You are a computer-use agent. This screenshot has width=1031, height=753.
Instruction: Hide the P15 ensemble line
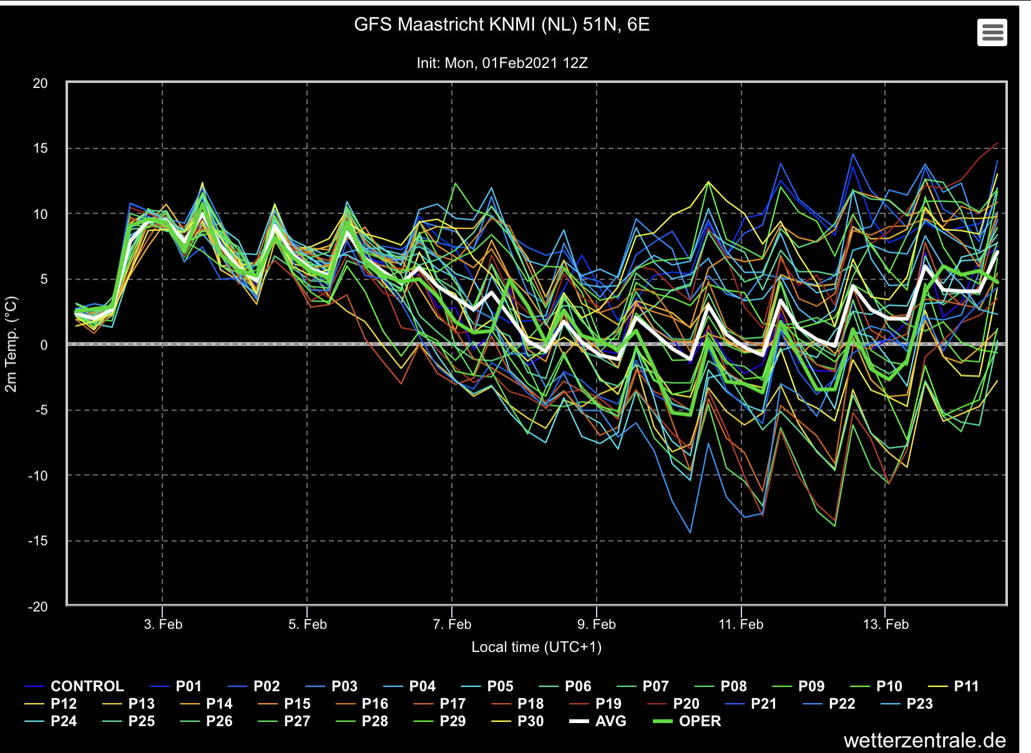284,704
